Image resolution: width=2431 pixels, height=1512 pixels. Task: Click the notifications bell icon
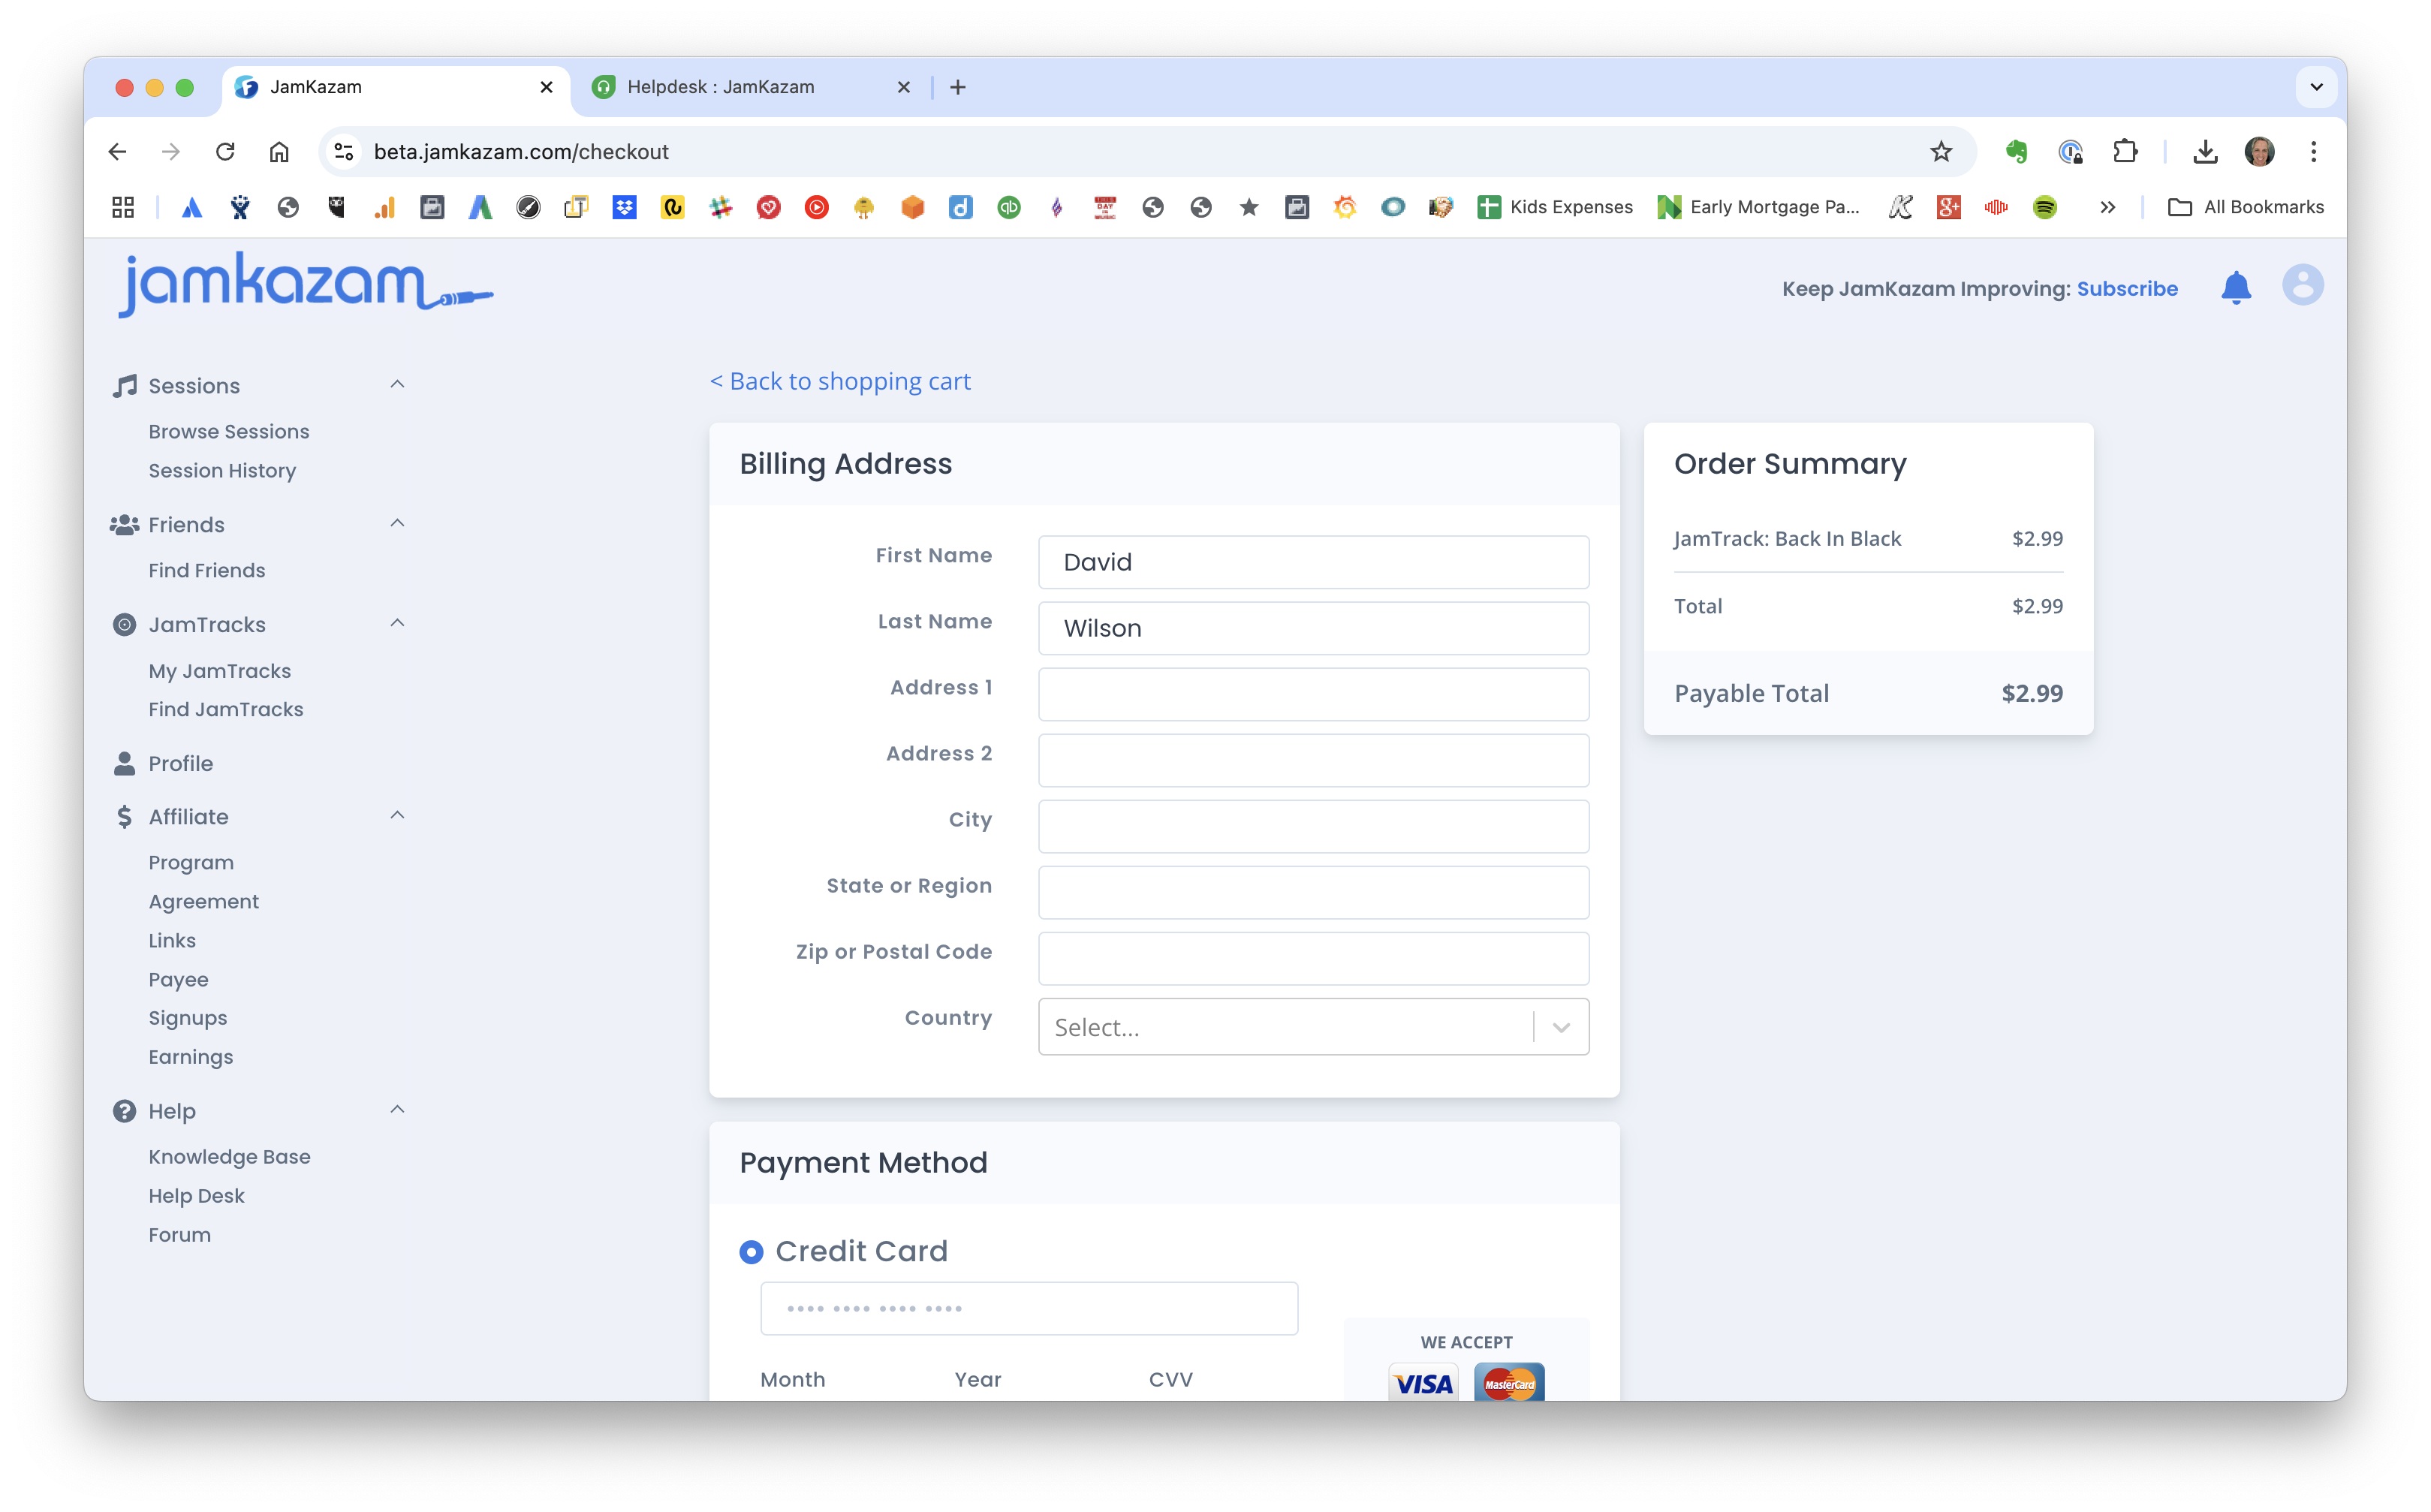pyautogui.click(x=2235, y=288)
